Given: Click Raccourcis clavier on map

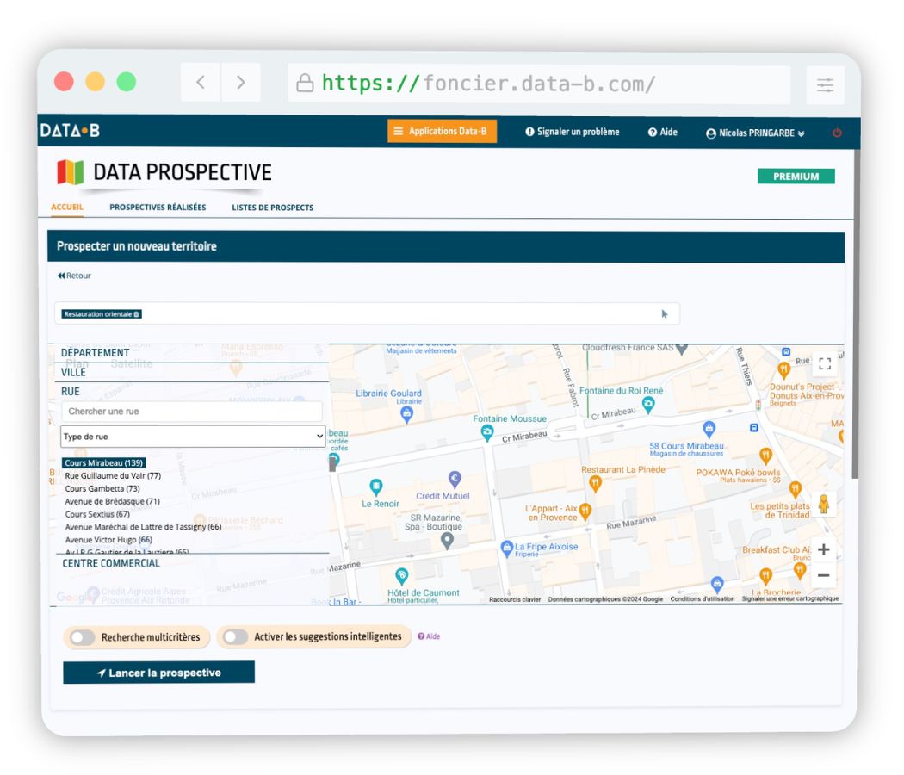Looking at the screenshot, I should (515, 599).
